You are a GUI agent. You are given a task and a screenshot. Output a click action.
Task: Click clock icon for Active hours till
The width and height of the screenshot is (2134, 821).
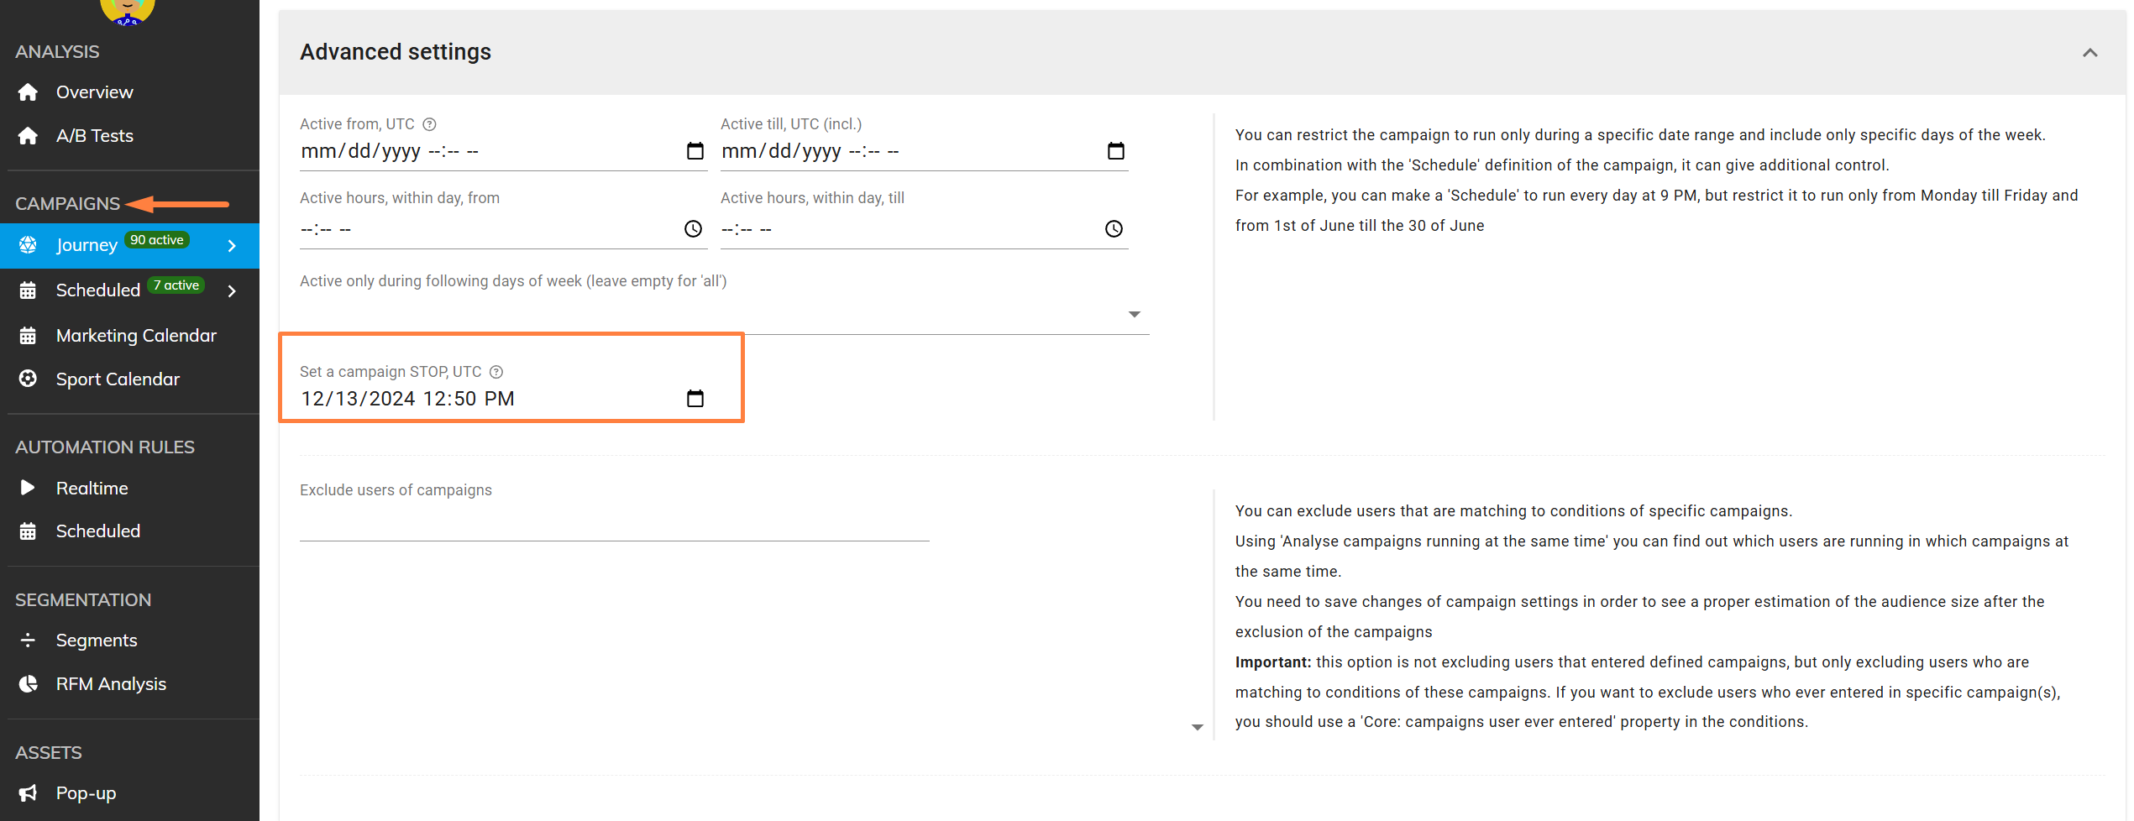[x=1114, y=229]
